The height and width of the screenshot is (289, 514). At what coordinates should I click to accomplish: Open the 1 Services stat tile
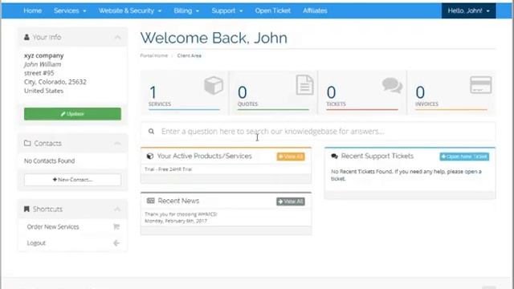click(x=185, y=93)
